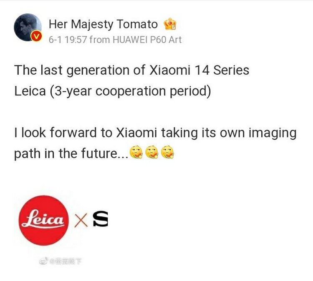This screenshot has height=281, width=313.
Task: Click the middle smirking emoji
Action: 152,152
